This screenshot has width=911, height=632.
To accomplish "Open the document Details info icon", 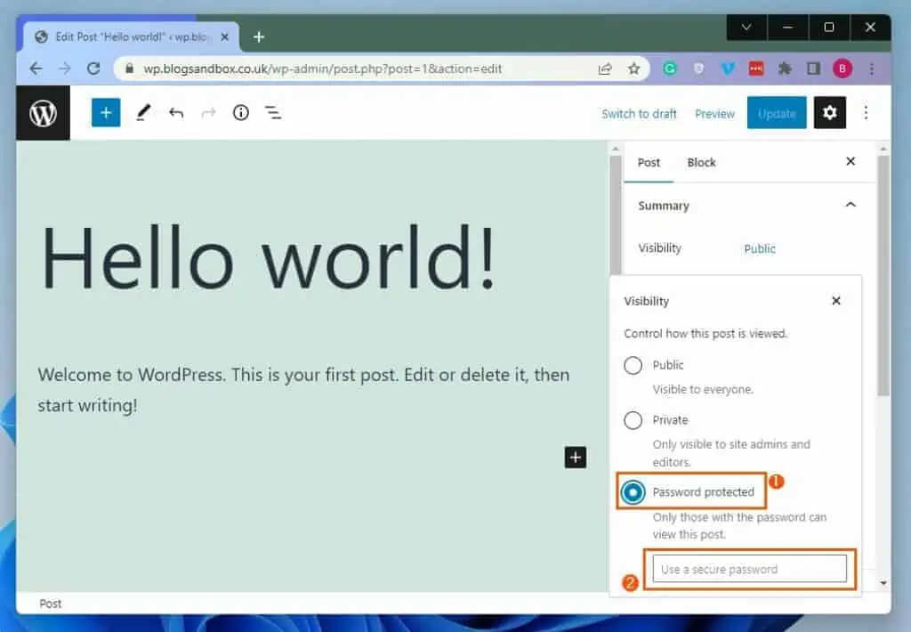I will (241, 112).
